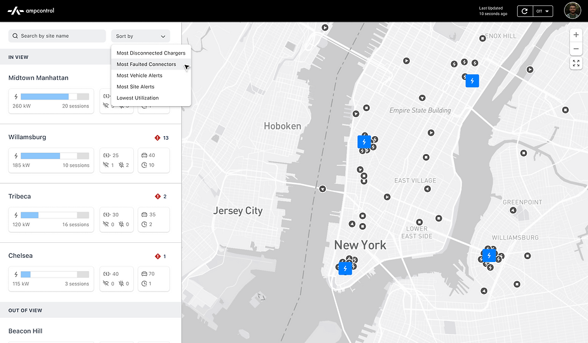Click 20 sessions text on Midtown card

point(76,106)
